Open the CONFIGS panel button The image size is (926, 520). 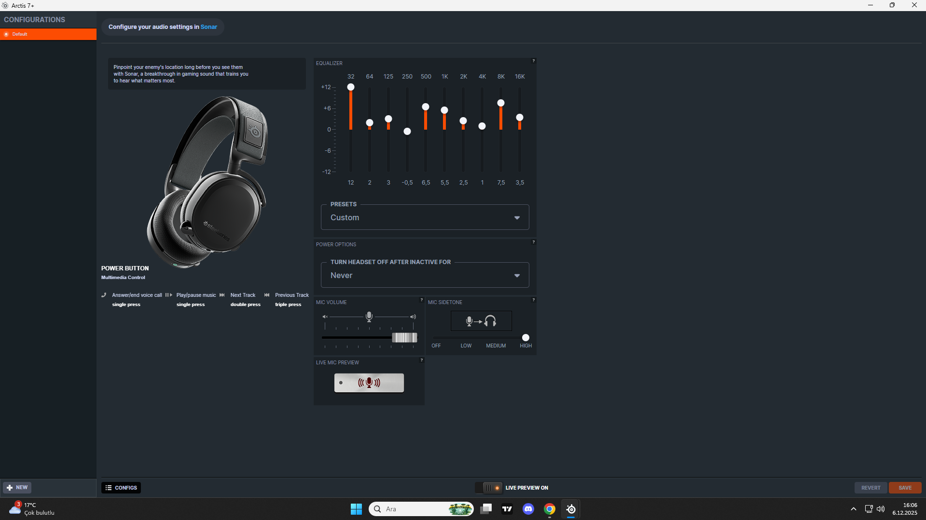[x=121, y=488]
